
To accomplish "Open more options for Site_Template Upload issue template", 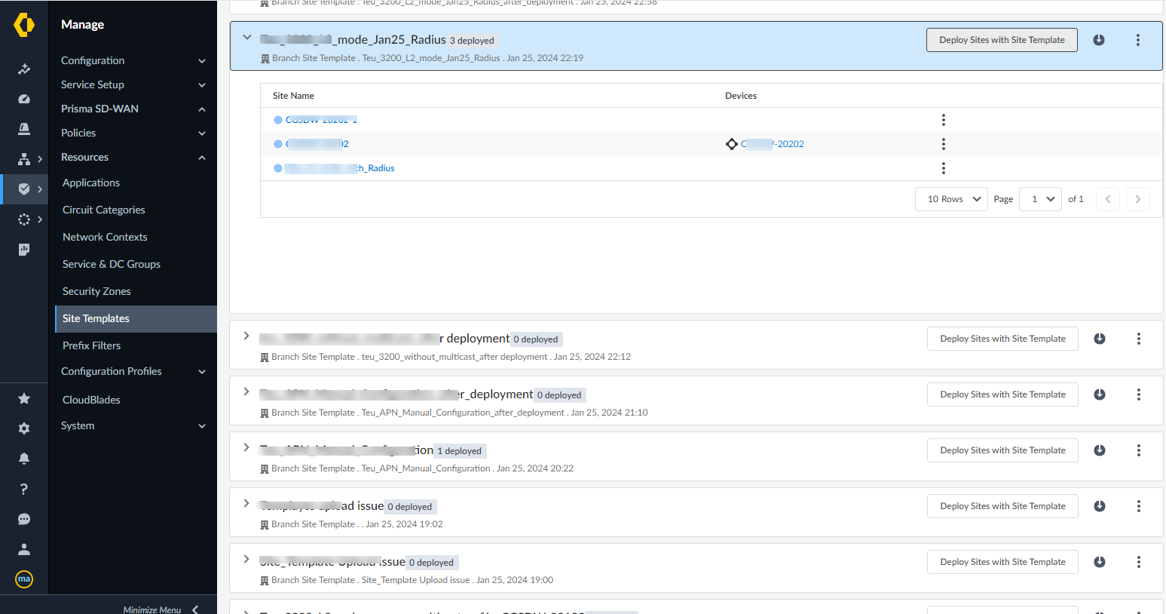I will click(1139, 562).
